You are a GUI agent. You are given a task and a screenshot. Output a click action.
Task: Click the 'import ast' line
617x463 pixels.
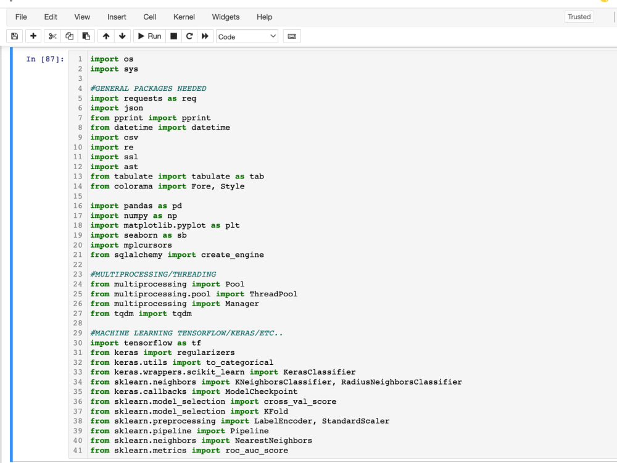tap(114, 167)
